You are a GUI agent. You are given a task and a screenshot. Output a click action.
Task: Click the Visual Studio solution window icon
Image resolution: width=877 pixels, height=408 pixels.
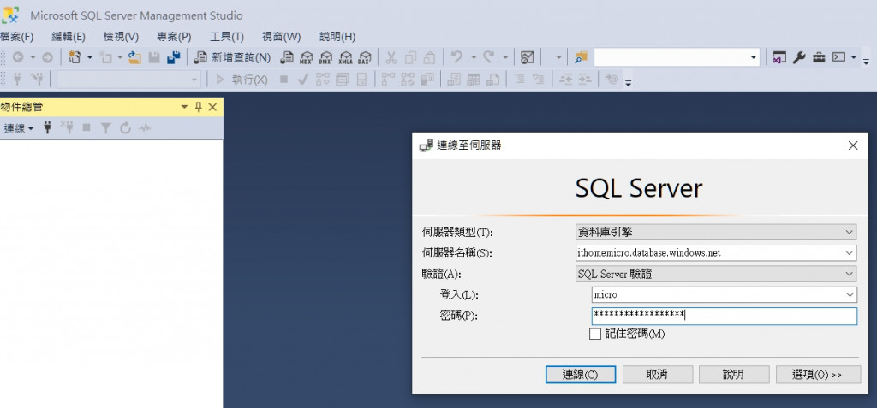coord(779,57)
